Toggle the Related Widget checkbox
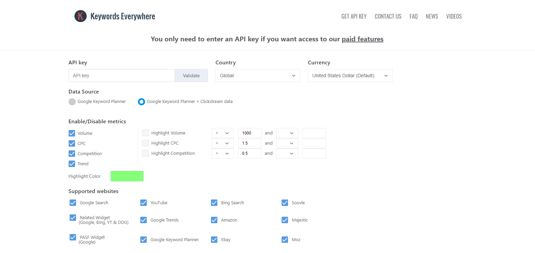Image resolution: width=535 pixels, height=253 pixels. pos(73,217)
